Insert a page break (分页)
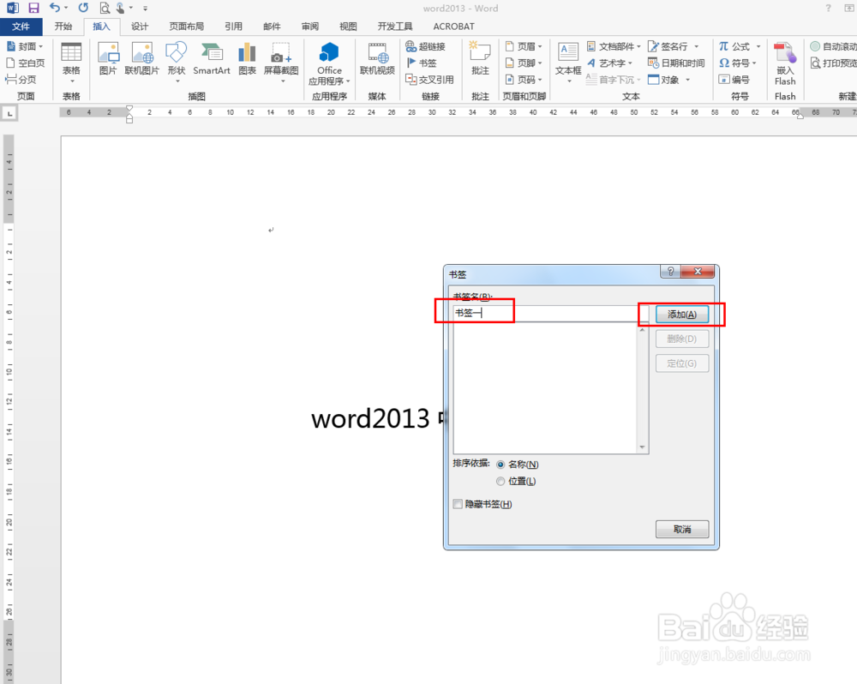Viewport: 857px width, 684px height. pos(21,79)
